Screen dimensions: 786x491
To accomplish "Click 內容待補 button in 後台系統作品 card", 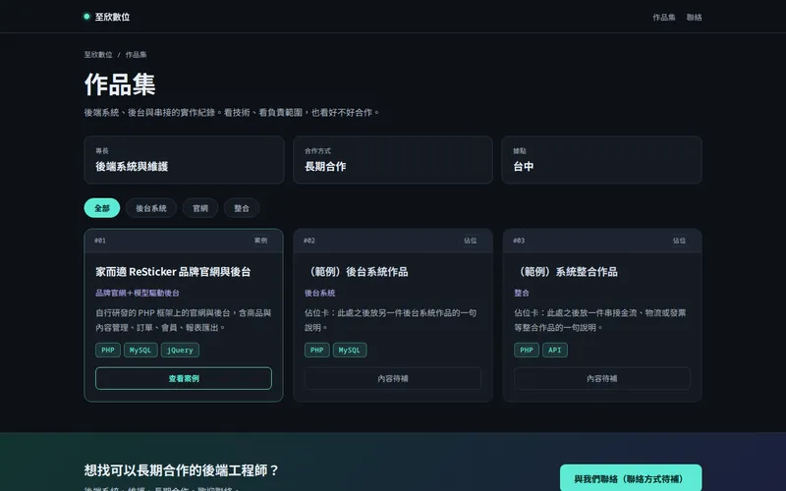I will [392, 378].
